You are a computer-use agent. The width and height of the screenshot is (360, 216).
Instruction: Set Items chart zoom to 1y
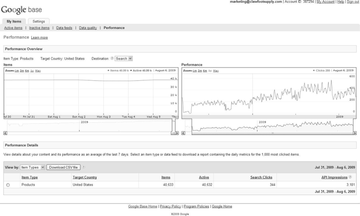click(32, 71)
